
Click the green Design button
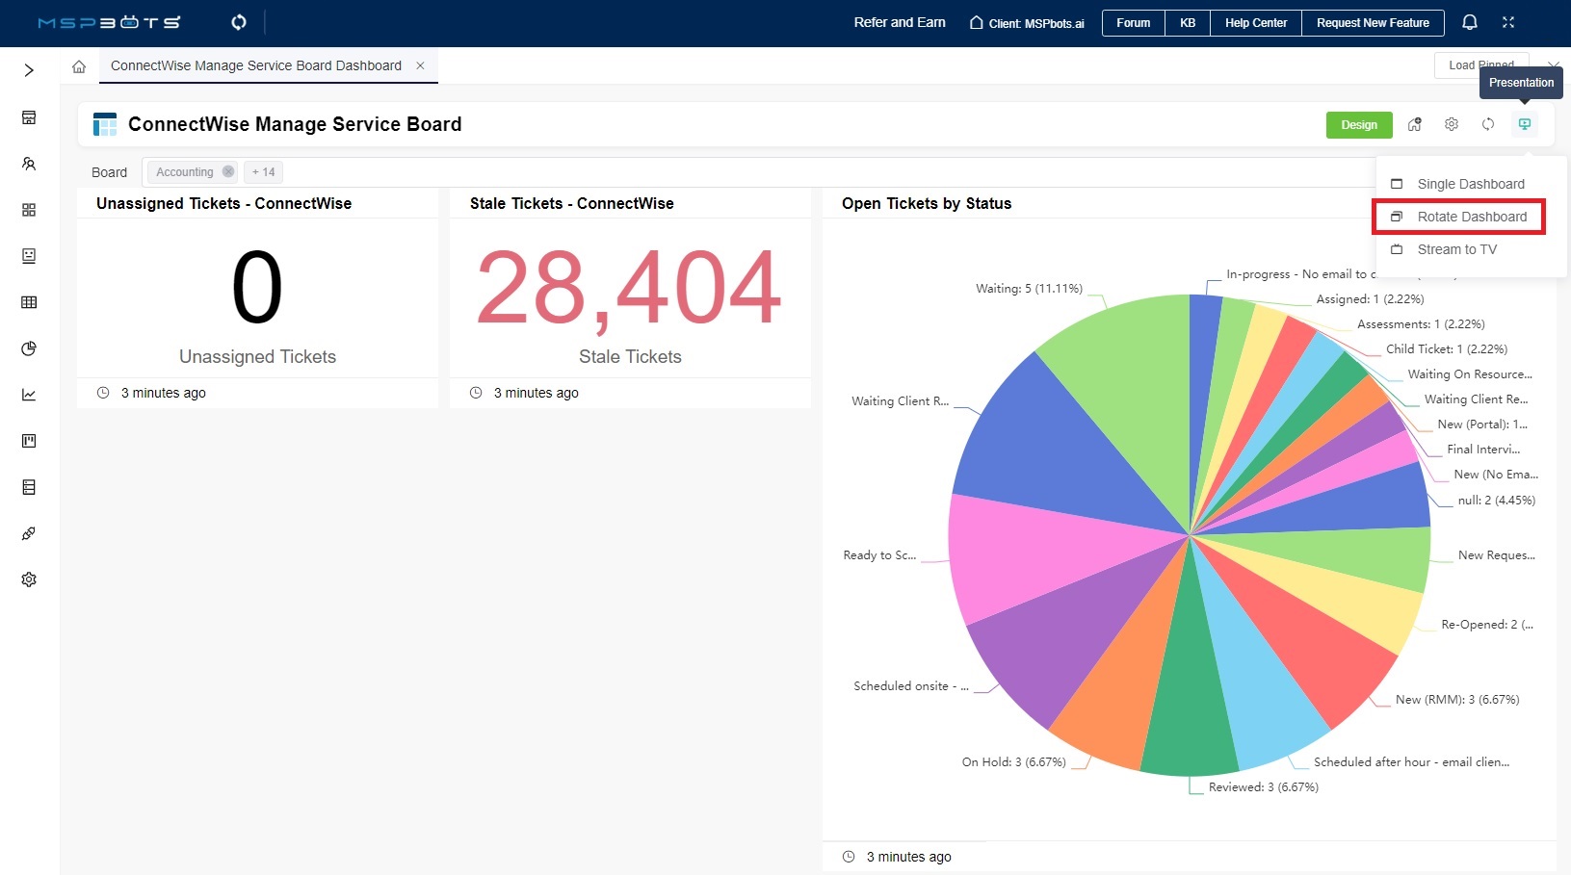coord(1359,124)
